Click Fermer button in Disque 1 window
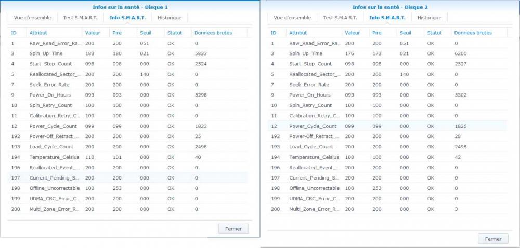520x248 pixels. click(x=233, y=229)
